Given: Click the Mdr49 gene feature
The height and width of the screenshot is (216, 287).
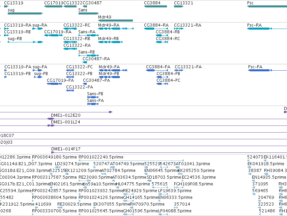Looking at the screenshot, I should point(115,21).
